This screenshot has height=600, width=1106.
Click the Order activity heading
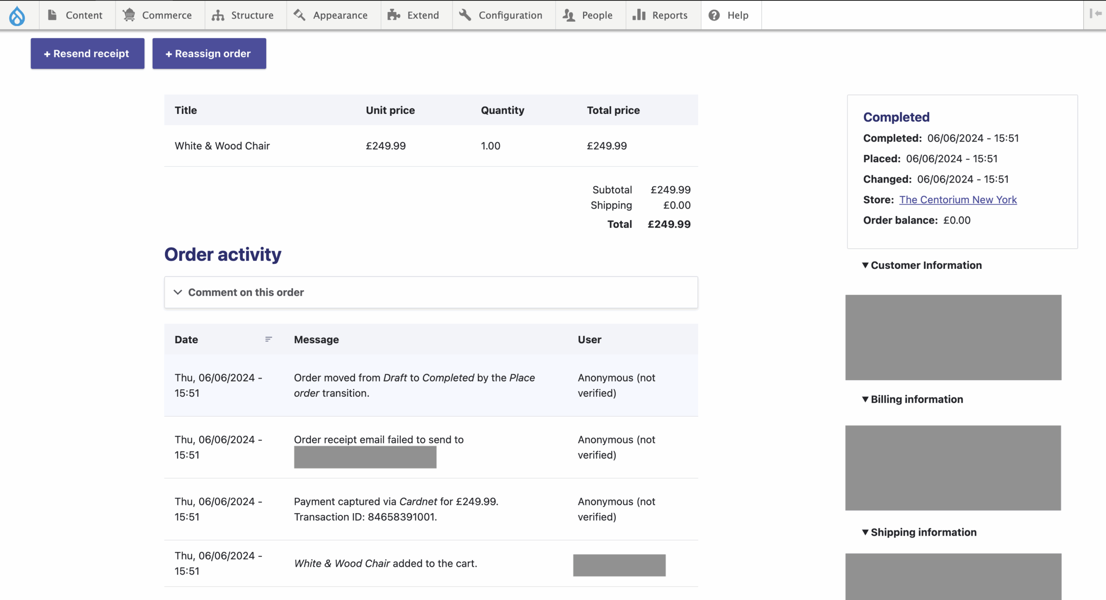coord(222,254)
